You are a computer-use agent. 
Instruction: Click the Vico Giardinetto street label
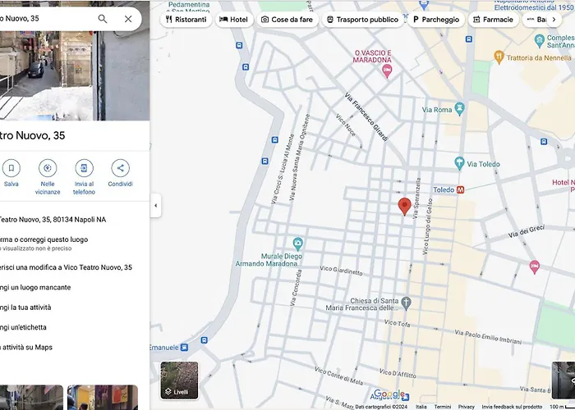[341, 270]
